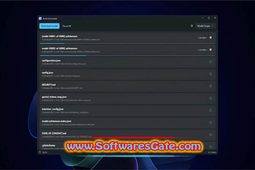255x170 pixels.
Task: Select the SECURITY.md row title
Action: click(49, 85)
